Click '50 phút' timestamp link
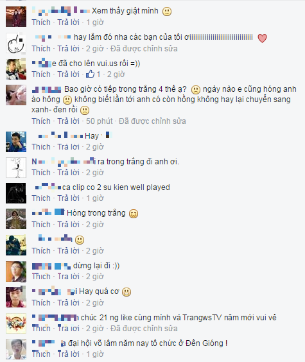The image size is (305, 362). [100, 121]
